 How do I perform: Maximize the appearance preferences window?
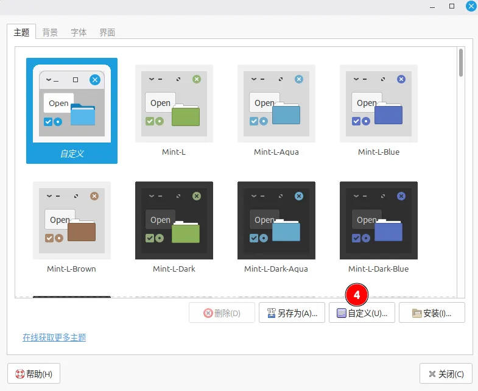point(452,6)
